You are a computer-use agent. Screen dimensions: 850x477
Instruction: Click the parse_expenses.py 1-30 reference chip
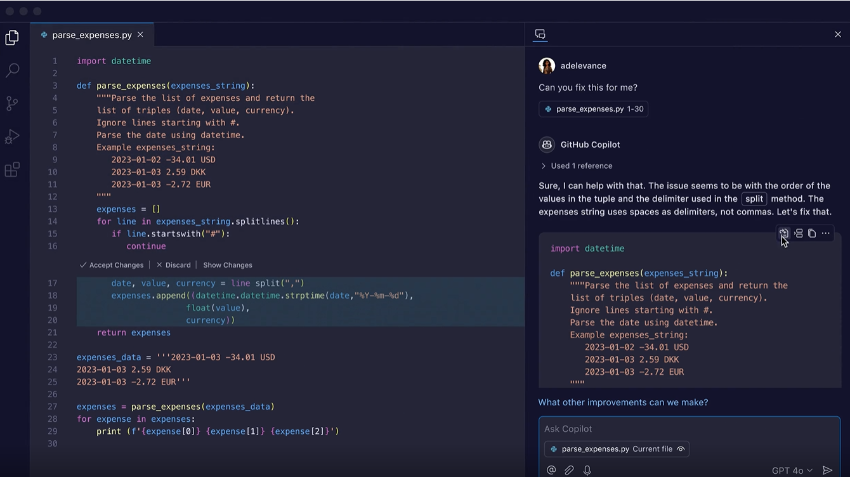click(x=593, y=108)
